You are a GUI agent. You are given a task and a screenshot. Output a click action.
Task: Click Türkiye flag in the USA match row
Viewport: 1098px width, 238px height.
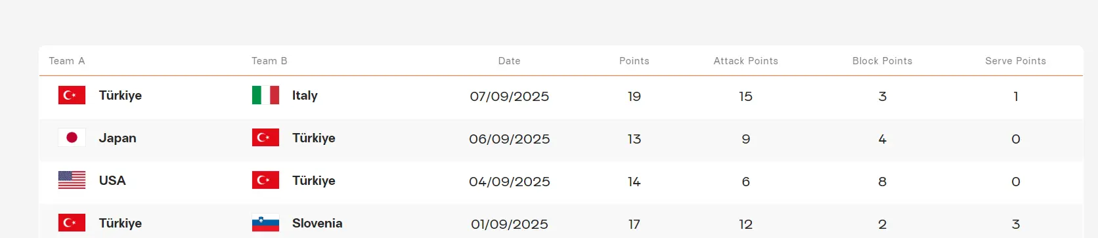pyautogui.click(x=265, y=180)
